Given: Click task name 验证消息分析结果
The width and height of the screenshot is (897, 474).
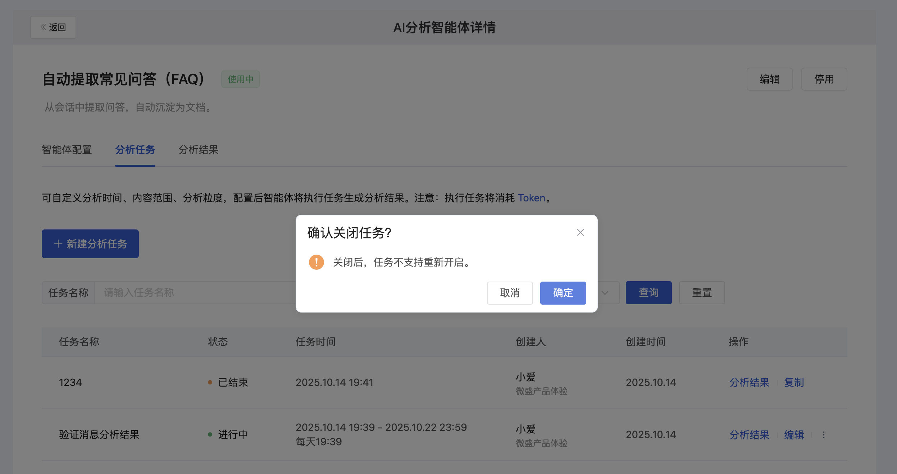Looking at the screenshot, I should tap(99, 435).
